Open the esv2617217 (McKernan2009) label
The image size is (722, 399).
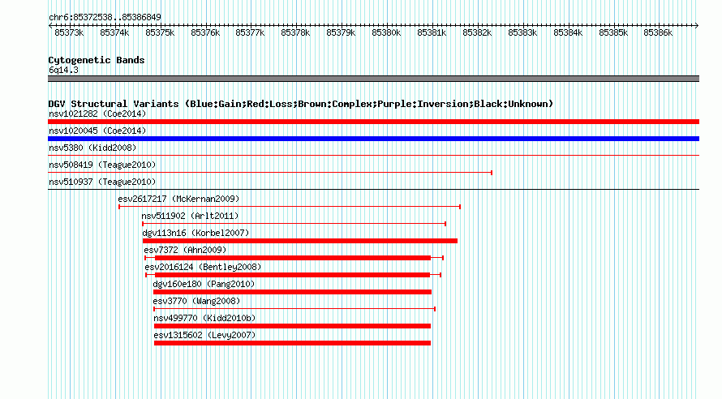178,199
